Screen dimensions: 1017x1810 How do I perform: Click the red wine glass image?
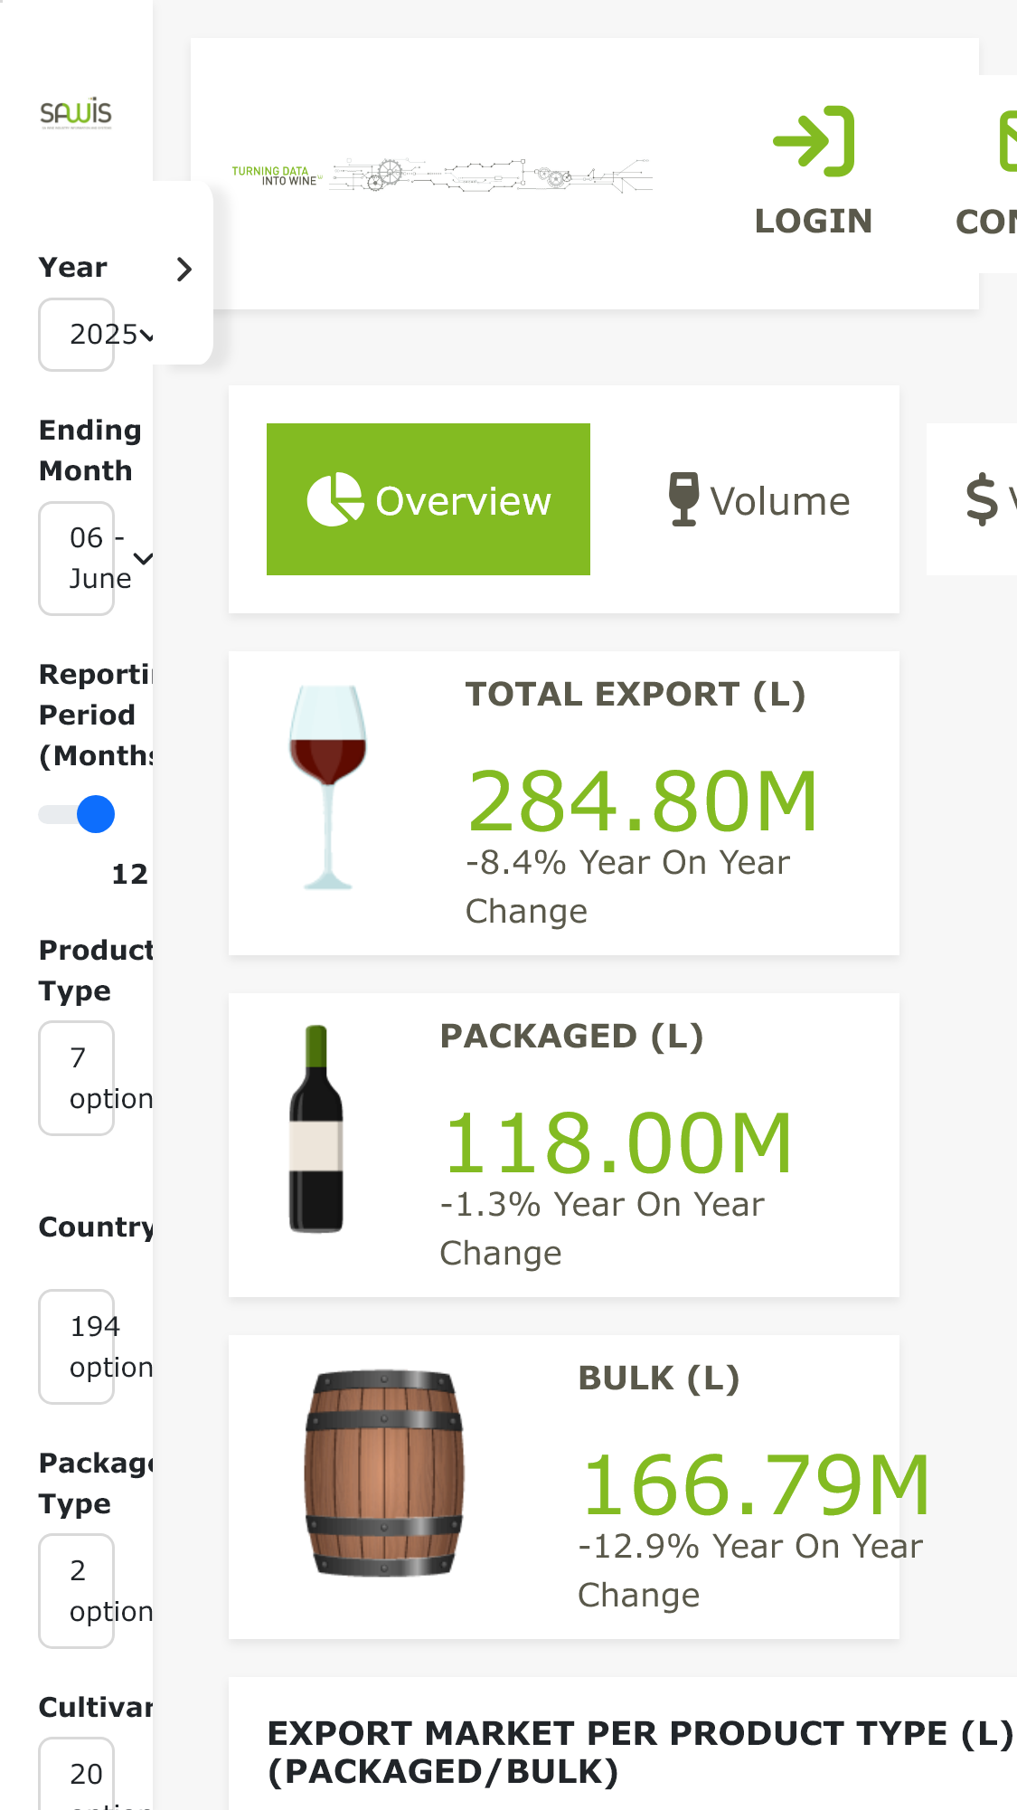click(x=327, y=787)
